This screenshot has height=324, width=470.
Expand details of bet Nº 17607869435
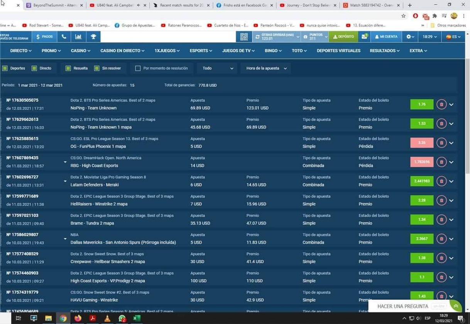coord(451,162)
